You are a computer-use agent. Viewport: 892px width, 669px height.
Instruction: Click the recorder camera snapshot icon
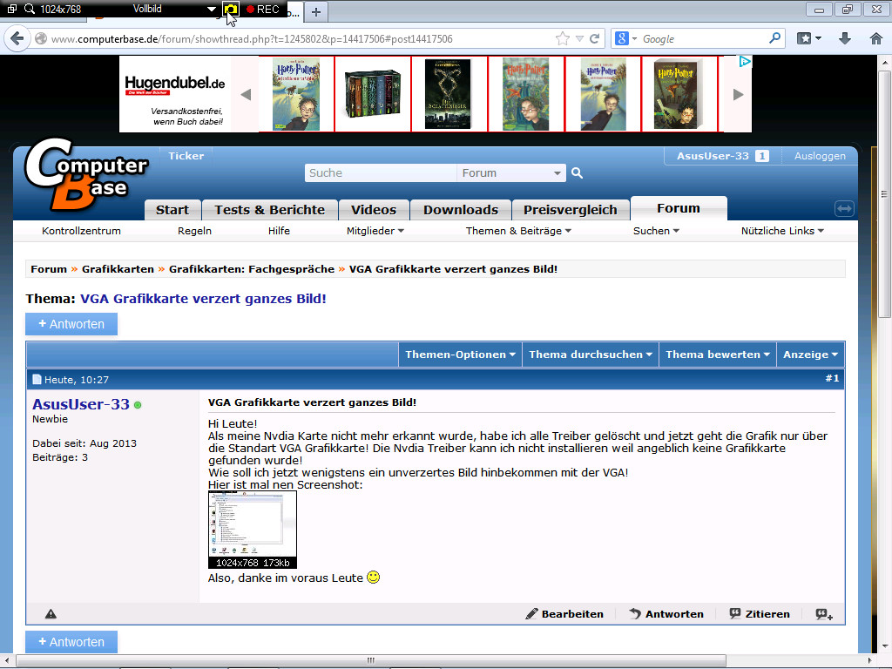tap(230, 9)
